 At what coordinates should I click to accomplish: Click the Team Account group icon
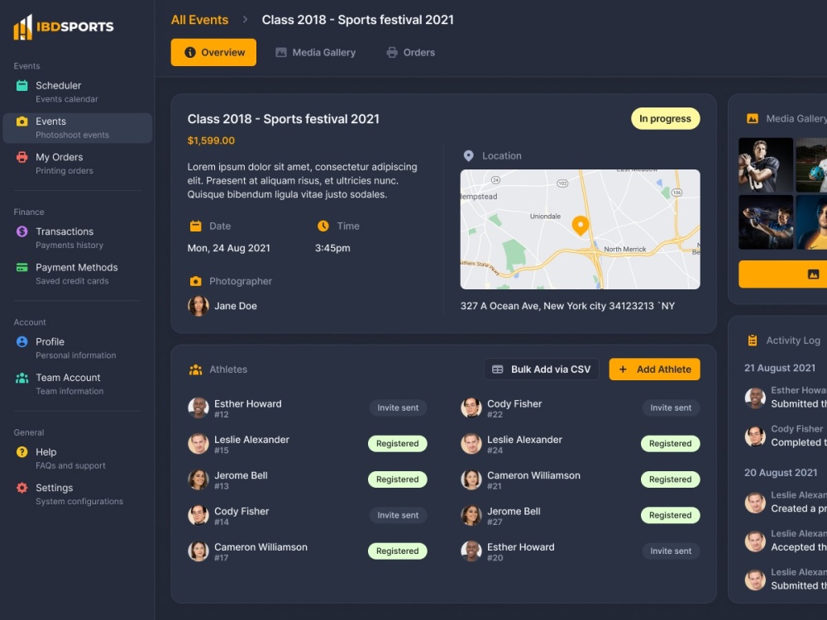click(22, 378)
